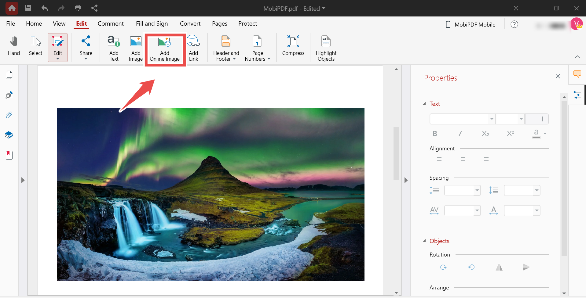Viewport: 586px width, 298px height.
Task: Open the Add Link tool
Action: [193, 49]
